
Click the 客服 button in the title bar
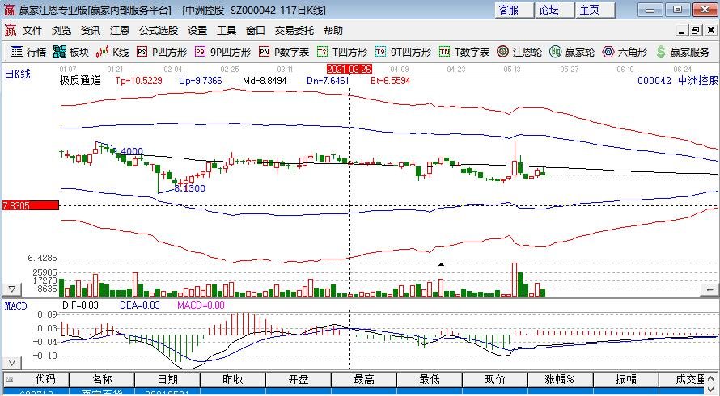pyautogui.click(x=515, y=10)
